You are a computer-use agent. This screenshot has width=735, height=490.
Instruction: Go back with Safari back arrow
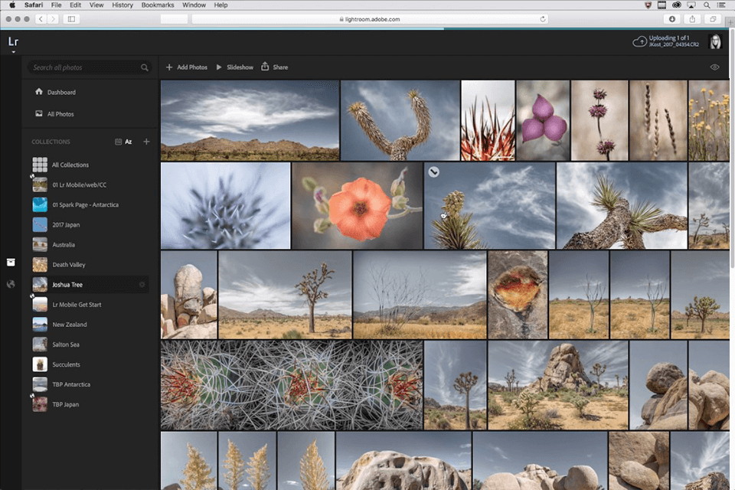pos(41,18)
